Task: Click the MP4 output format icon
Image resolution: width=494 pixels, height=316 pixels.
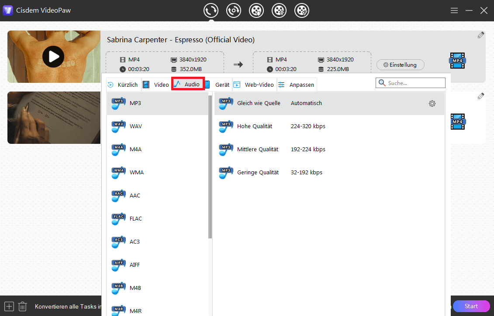Action: [x=457, y=61]
